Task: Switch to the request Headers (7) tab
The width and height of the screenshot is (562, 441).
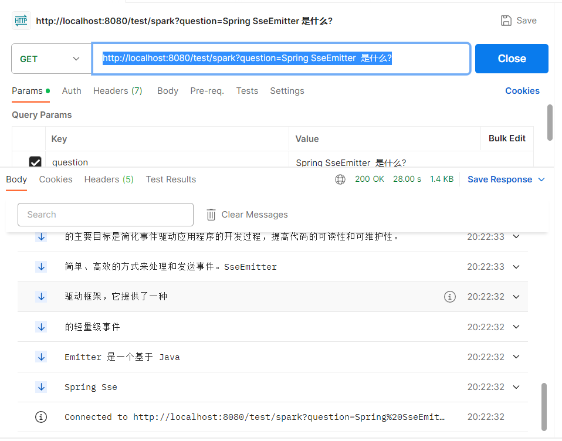Action: (x=117, y=91)
